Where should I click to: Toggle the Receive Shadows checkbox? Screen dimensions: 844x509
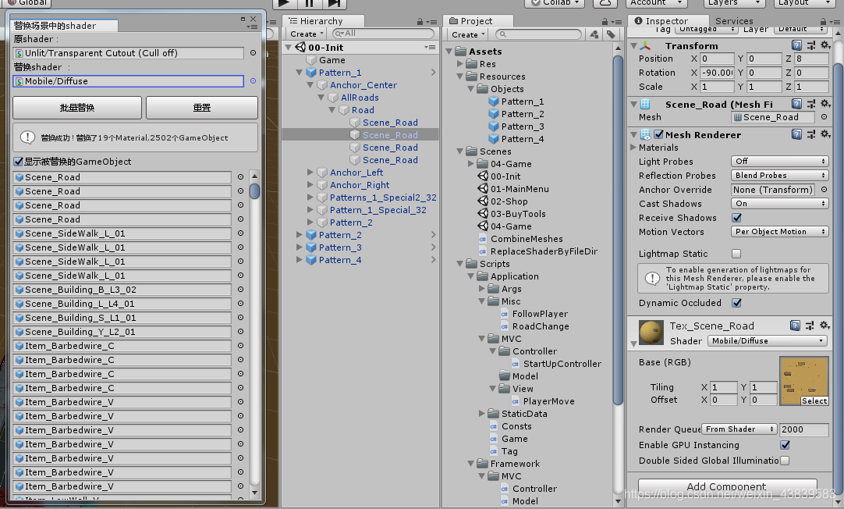pos(737,218)
